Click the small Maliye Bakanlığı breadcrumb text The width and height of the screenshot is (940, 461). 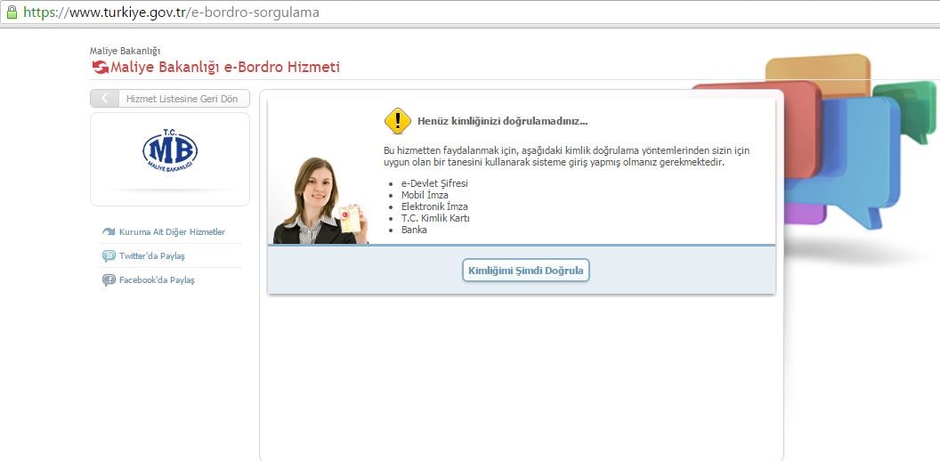125,51
